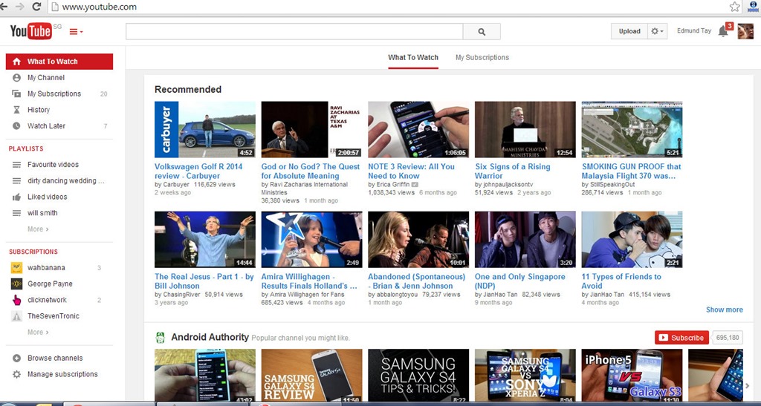The width and height of the screenshot is (761, 406).
Task: Click the Edmund Tay account name
Action: point(694,30)
